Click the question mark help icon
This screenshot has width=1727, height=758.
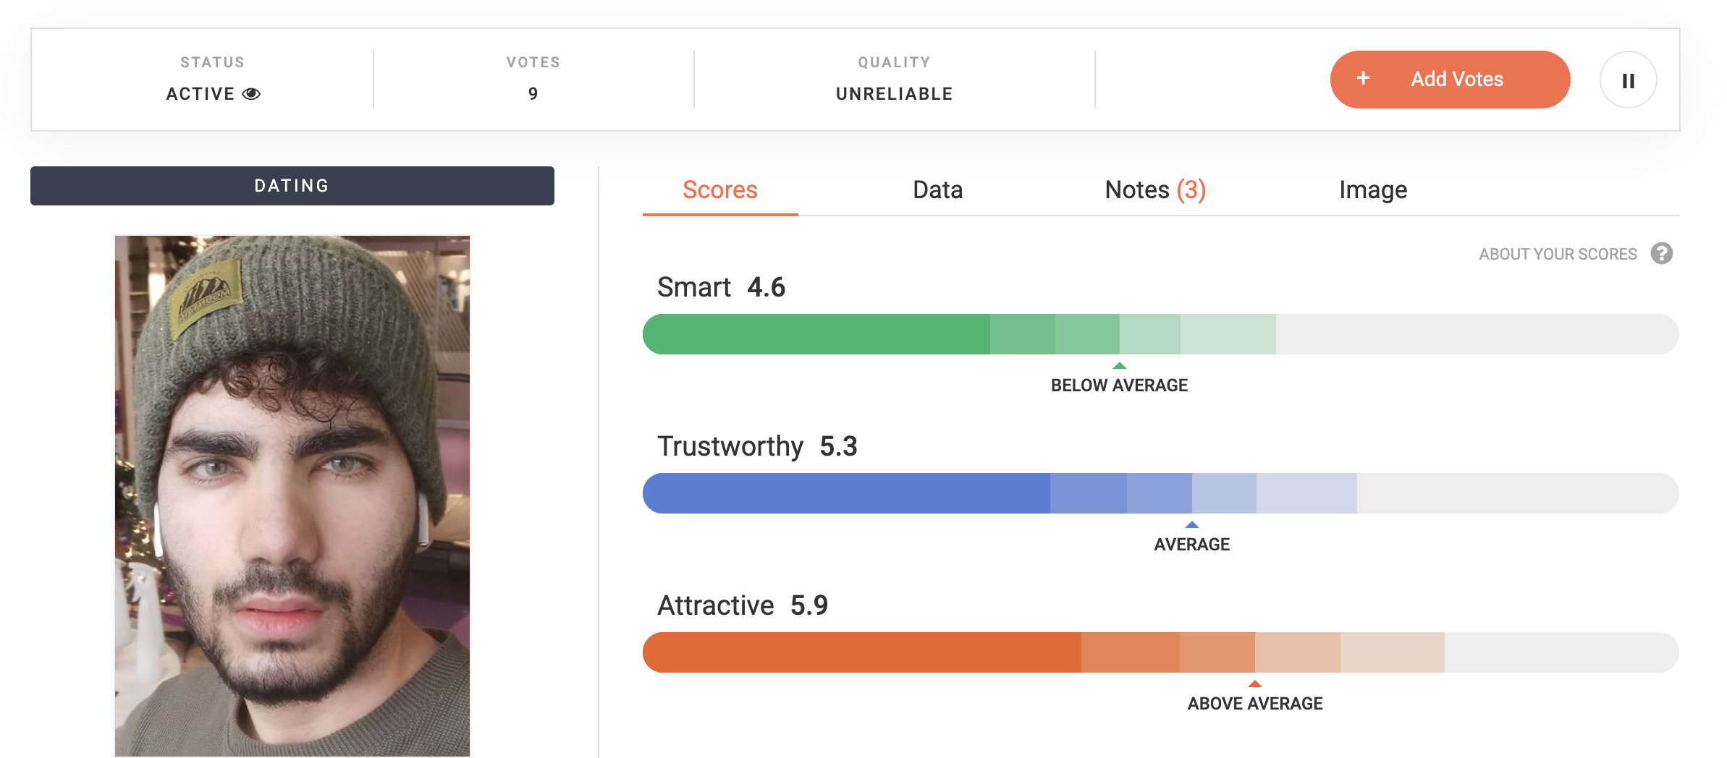(x=1661, y=254)
